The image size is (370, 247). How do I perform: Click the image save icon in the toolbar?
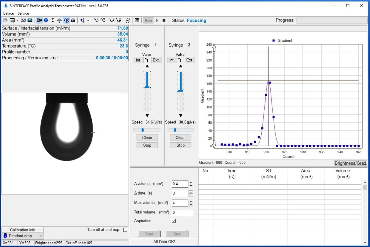(x=12, y=20)
